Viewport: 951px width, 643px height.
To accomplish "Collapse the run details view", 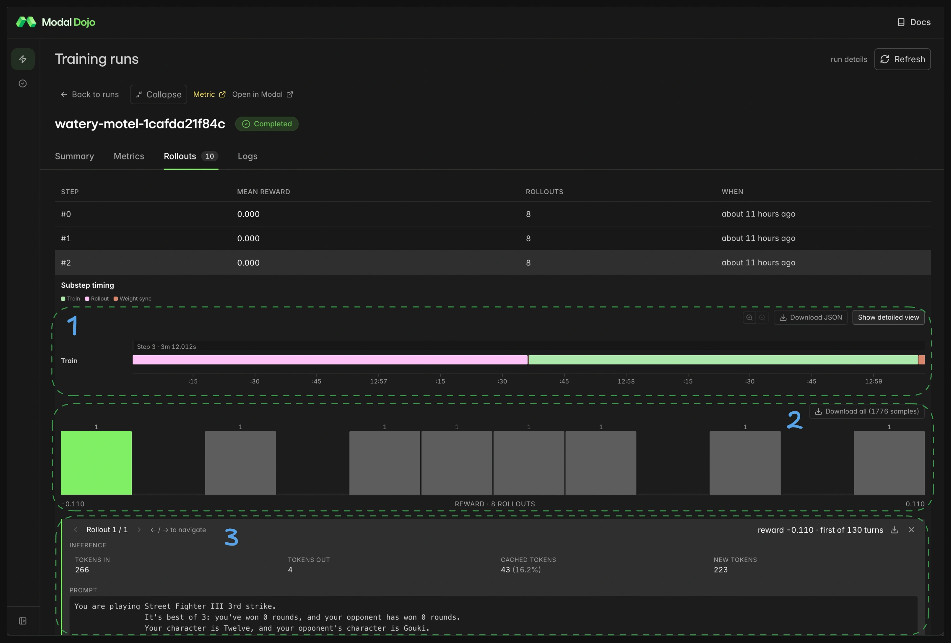I will tap(158, 95).
